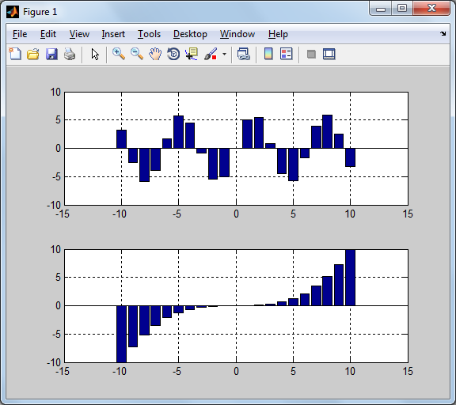
Task: Click the Insert Legend toolbar button
Action: (x=287, y=54)
